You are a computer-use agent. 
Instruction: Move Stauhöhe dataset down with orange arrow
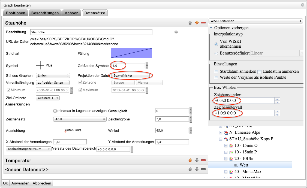(197, 23)
